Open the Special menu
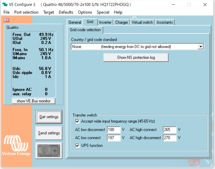Image resolution: width=215 pixels, height=169 pixels. (103, 12)
